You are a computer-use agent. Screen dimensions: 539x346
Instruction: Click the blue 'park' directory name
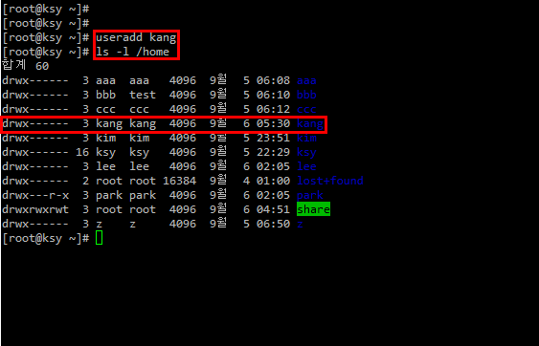pyautogui.click(x=310, y=196)
